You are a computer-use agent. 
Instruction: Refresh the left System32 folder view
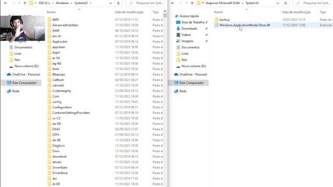(118, 3)
